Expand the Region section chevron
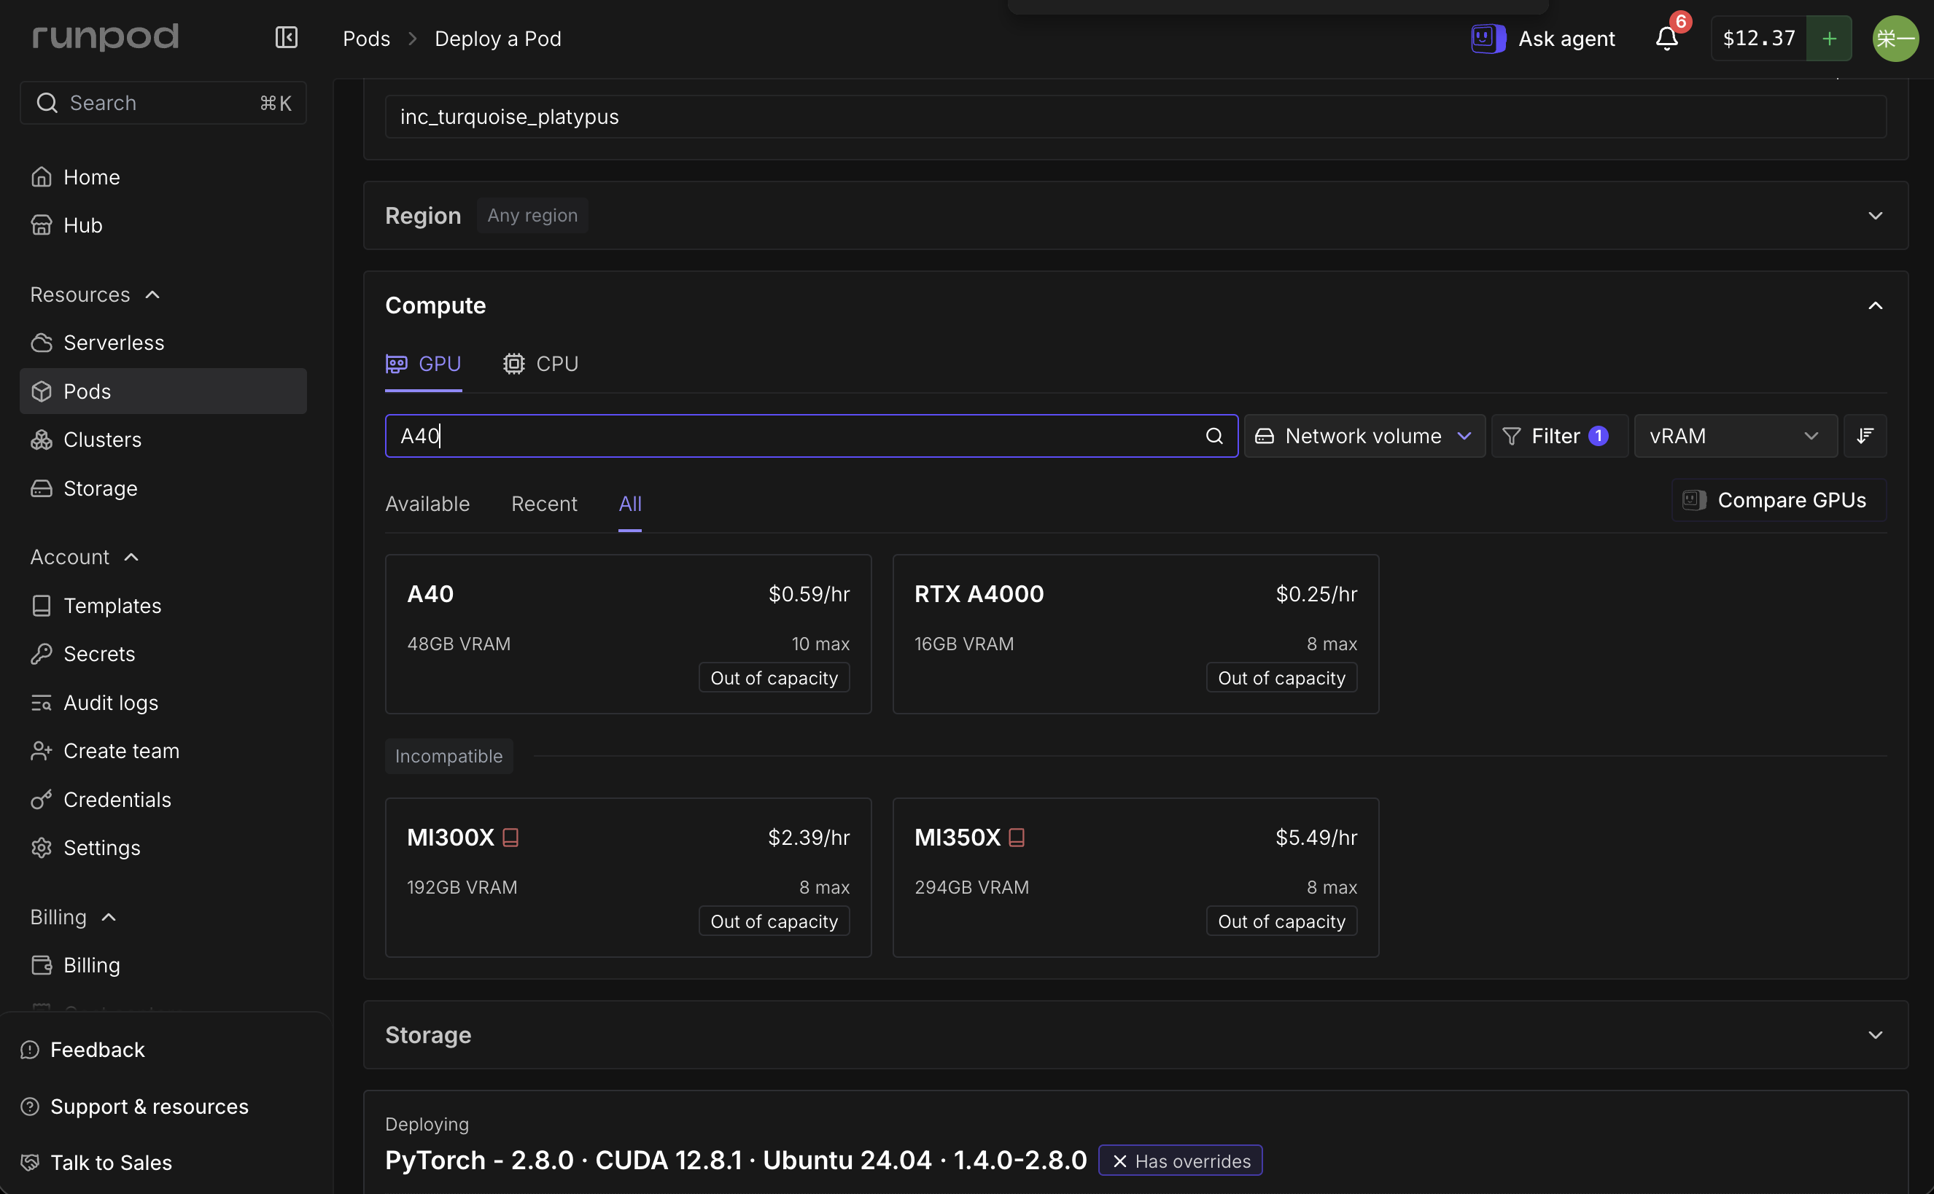The height and width of the screenshot is (1194, 1934). tap(1875, 216)
